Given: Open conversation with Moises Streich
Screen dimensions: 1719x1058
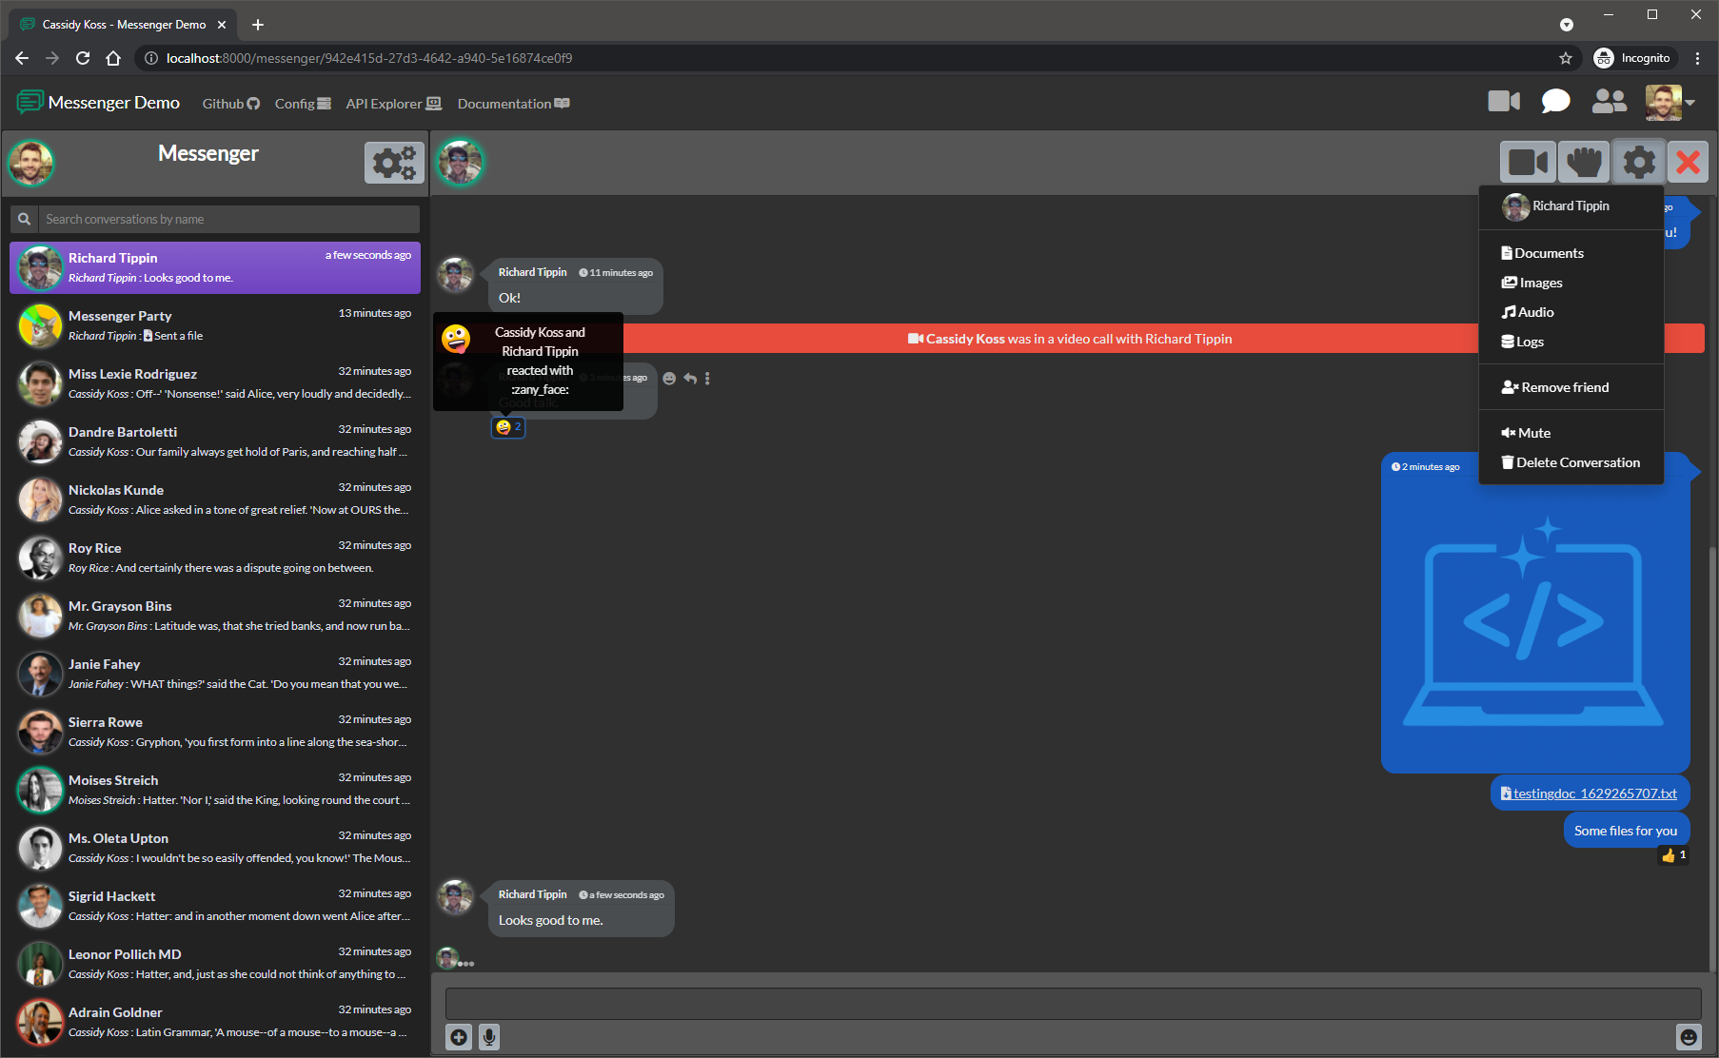Looking at the screenshot, I should click(215, 791).
